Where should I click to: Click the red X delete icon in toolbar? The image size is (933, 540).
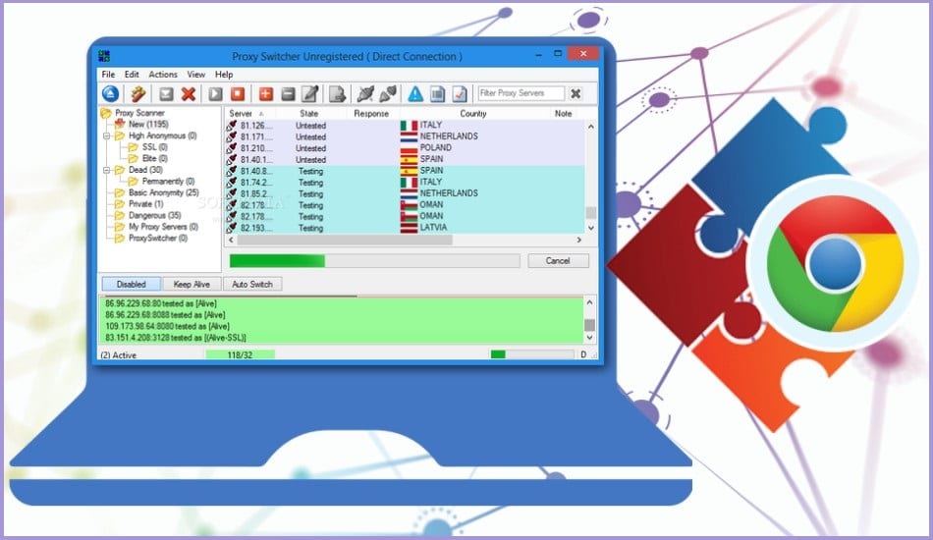(189, 94)
